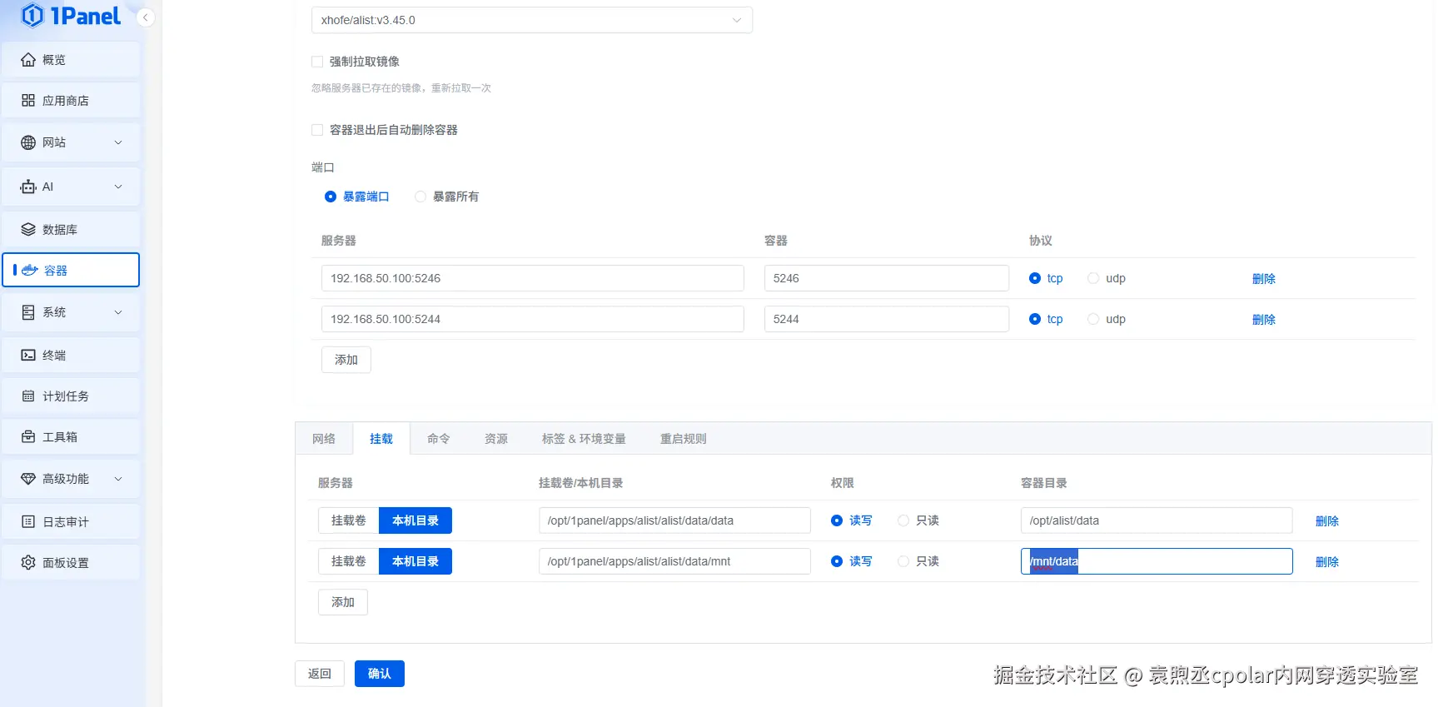The image size is (1438, 707).
Task: Choose 本机目录 for the data/mnt mount row
Action: coord(415,561)
